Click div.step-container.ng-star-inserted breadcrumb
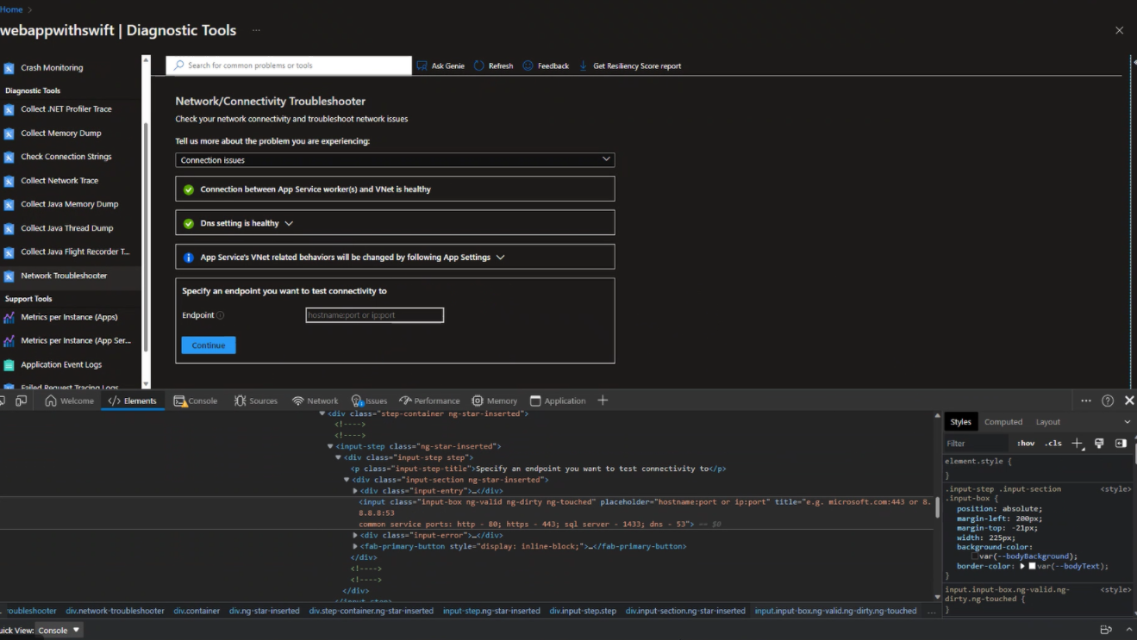1137x640 pixels. [x=372, y=611]
